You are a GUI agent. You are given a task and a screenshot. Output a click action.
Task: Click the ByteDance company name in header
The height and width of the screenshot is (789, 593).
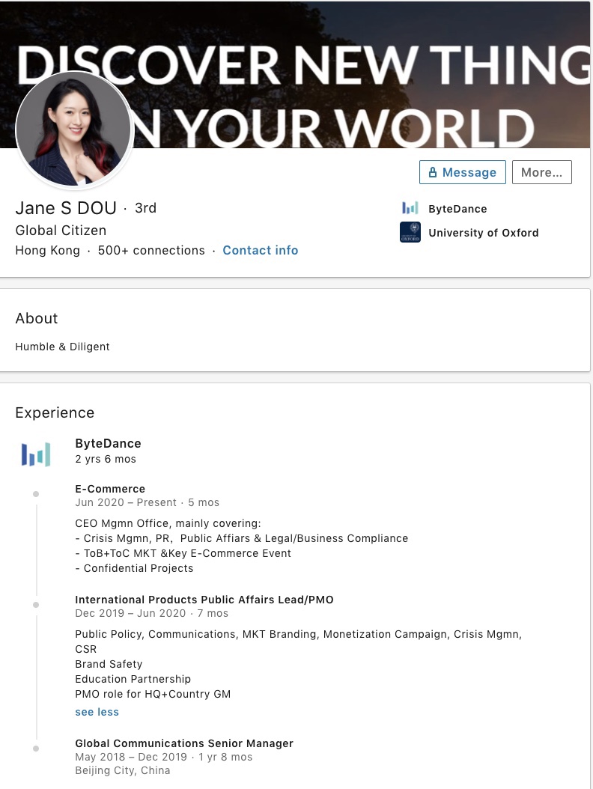point(457,209)
